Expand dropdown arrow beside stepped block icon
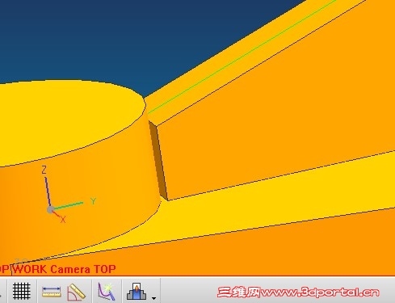The height and width of the screenshot is (303, 395). click(x=153, y=298)
